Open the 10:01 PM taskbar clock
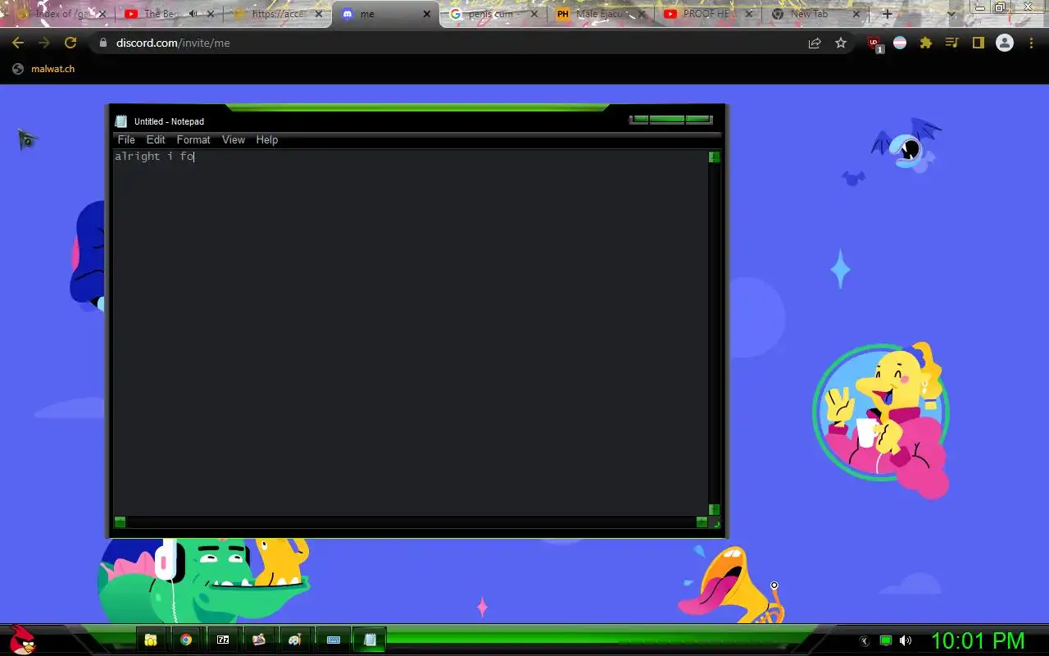 (x=978, y=640)
